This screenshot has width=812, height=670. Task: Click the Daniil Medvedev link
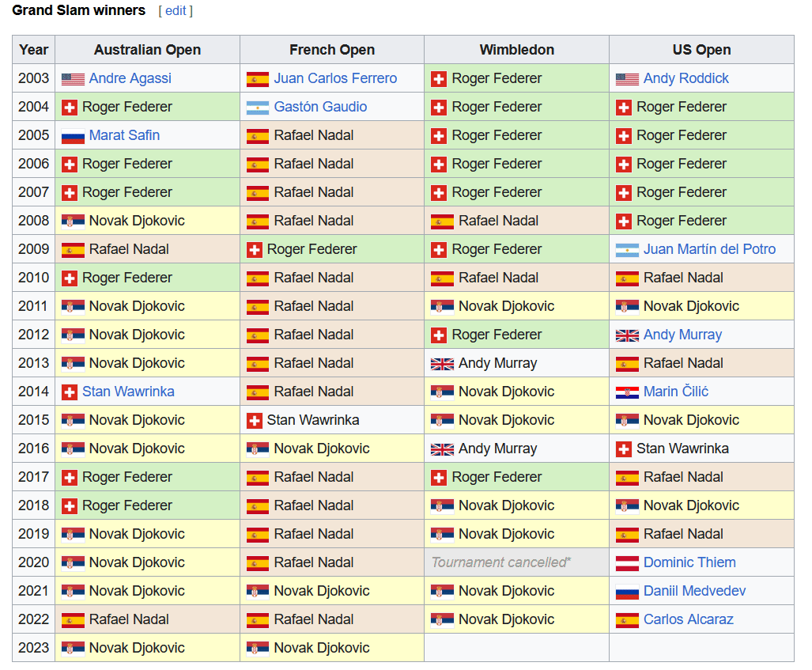click(694, 591)
